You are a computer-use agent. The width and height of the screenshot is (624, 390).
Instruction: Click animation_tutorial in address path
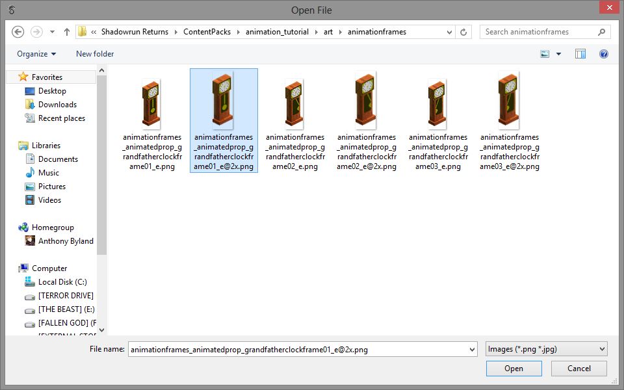click(x=277, y=32)
